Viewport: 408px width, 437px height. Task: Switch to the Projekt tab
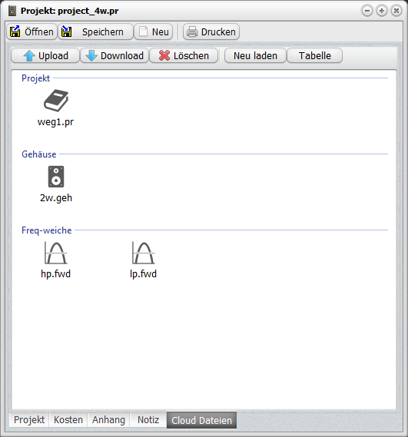pyautogui.click(x=29, y=420)
